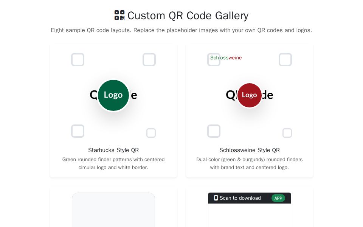The width and height of the screenshot is (363, 227).
Task: Click the top-left finder pattern of the Starbucks QR
Action: (78, 59)
